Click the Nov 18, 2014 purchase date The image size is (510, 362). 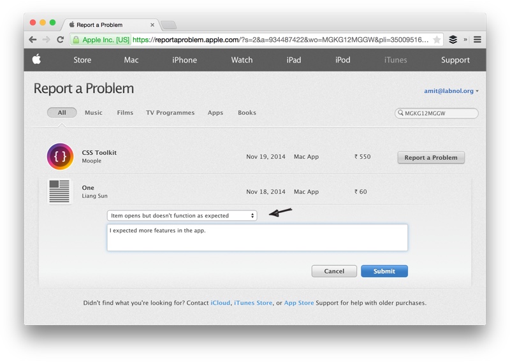coord(266,192)
